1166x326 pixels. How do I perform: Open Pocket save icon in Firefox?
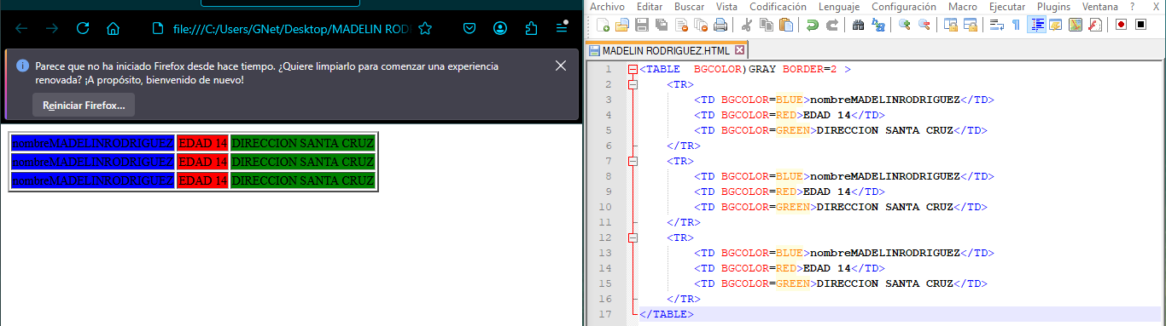pos(469,28)
